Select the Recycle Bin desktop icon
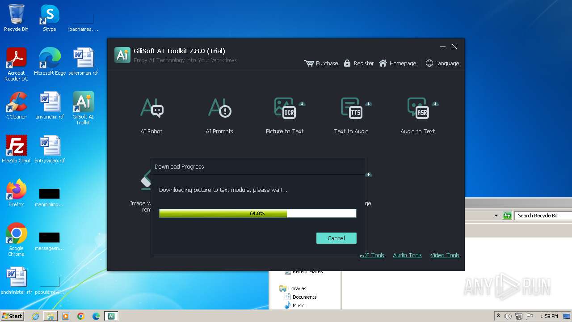This screenshot has width=572, height=322. tap(16, 18)
